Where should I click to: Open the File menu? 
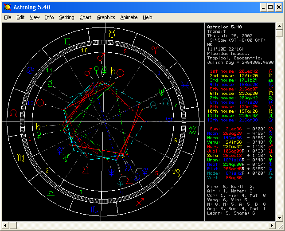click(x=8, y=17)
